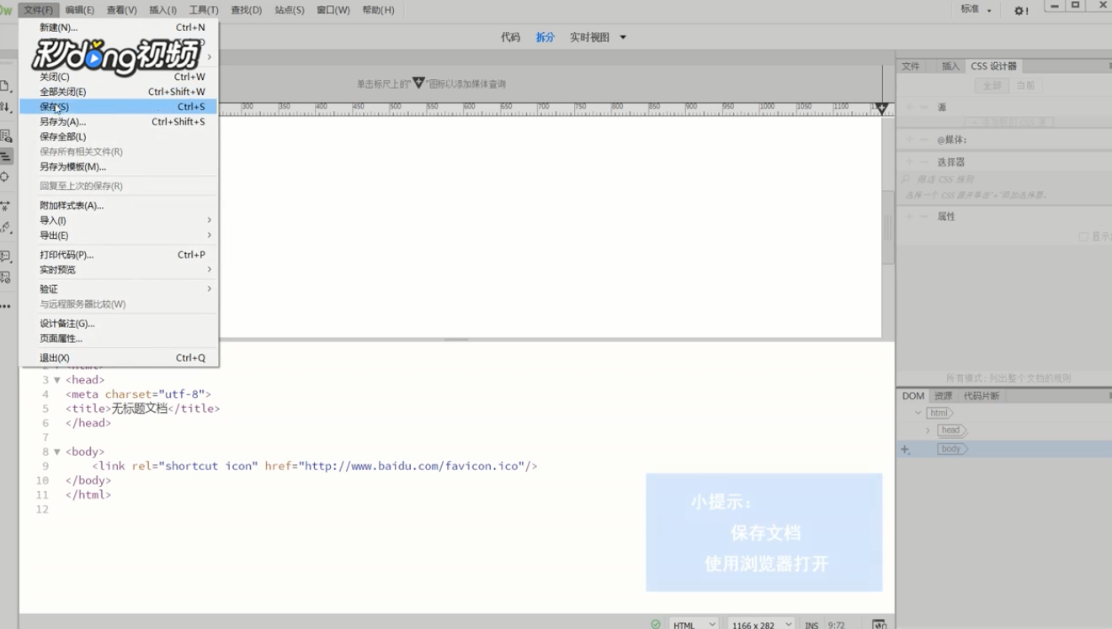Select the body node in DOM panel
Viewport: 1112px width, 629px height.
(951, 449)
